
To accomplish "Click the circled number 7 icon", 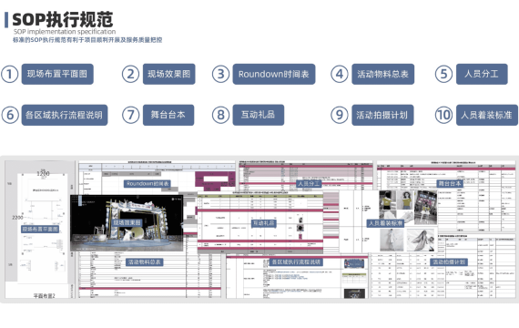I will pyautogui.click(x=131, y=115).
